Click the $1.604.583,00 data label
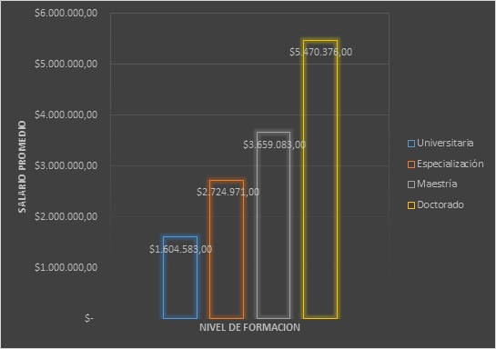Viewport: 496px width, 349px height. click(x=180, y=250)
